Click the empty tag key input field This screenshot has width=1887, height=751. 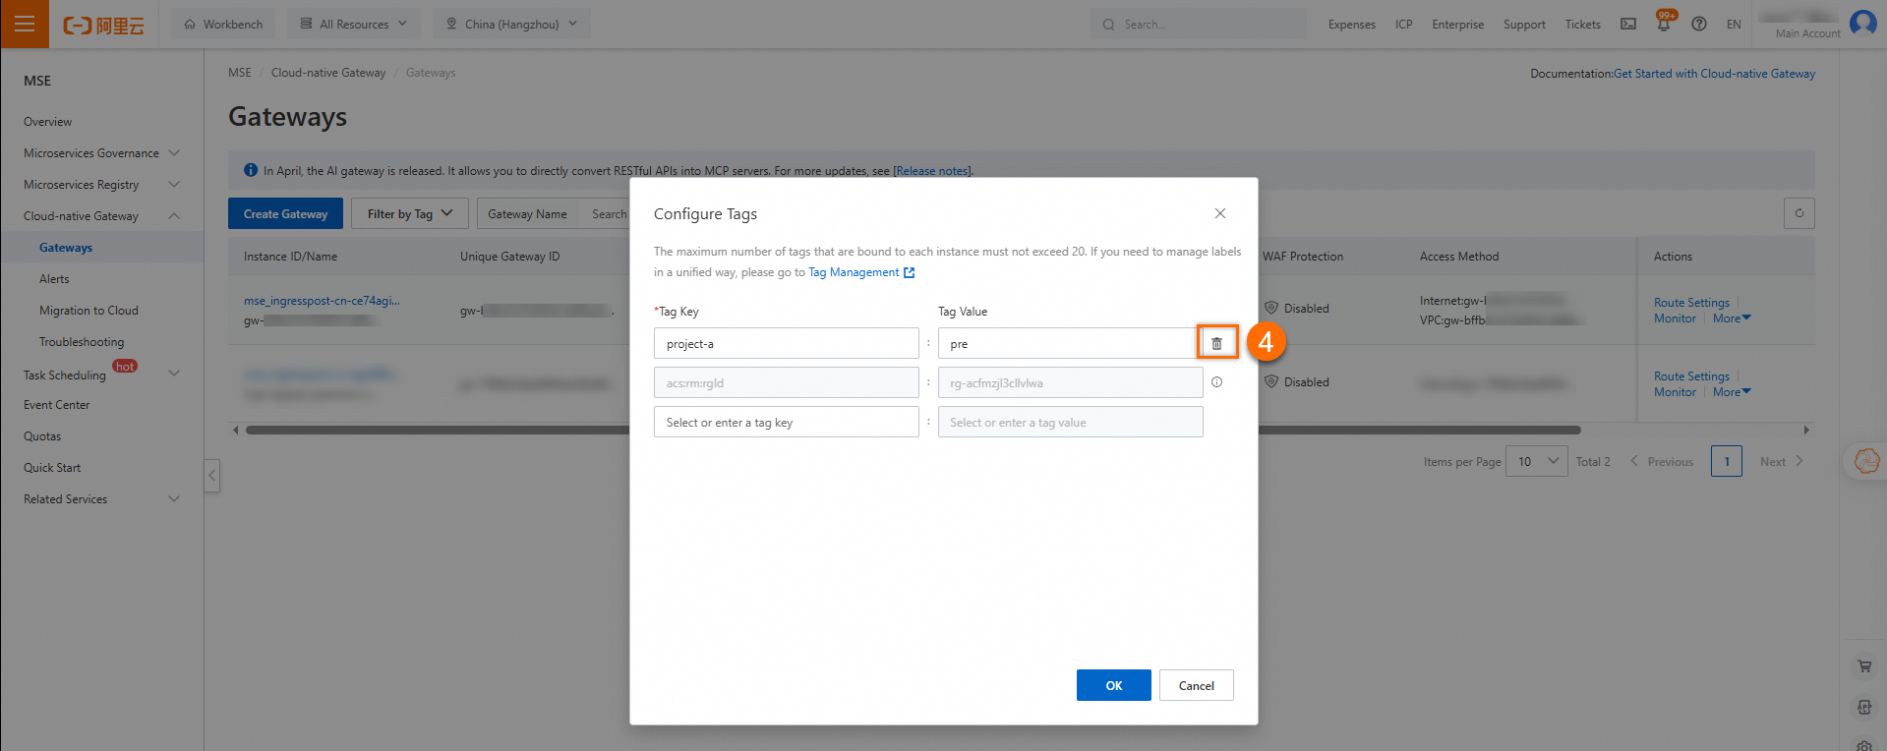point(786,423)
